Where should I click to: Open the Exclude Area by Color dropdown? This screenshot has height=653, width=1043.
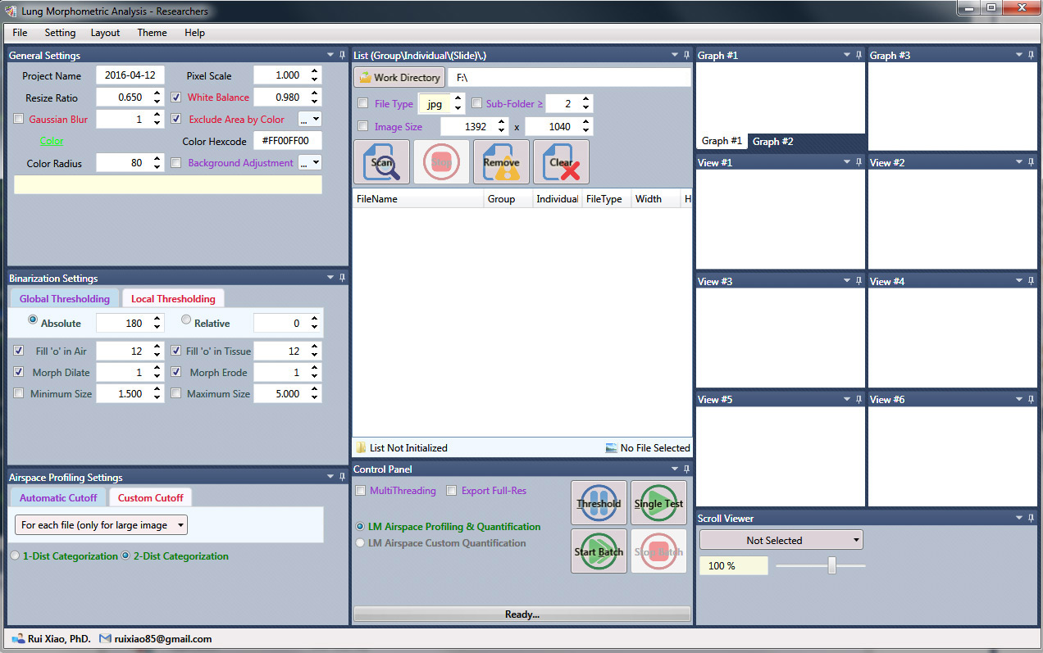[x=310, y=120]
